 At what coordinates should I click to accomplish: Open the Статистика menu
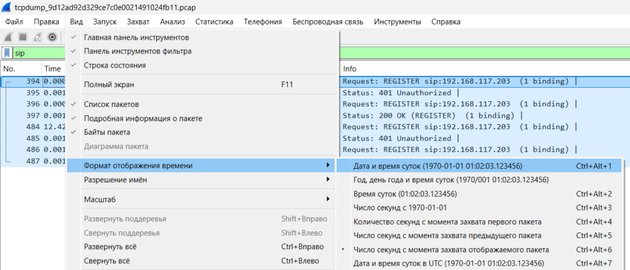pyautogui.click(x=214, y=22)
